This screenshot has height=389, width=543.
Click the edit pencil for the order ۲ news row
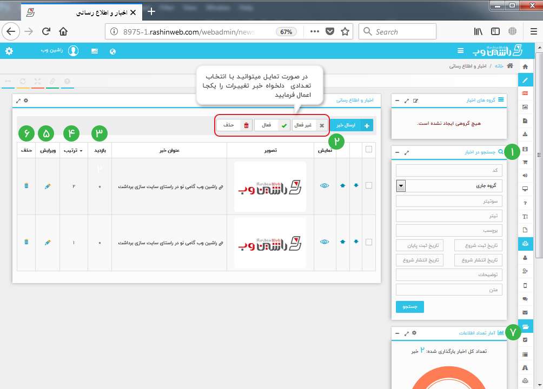pos(48,186)
